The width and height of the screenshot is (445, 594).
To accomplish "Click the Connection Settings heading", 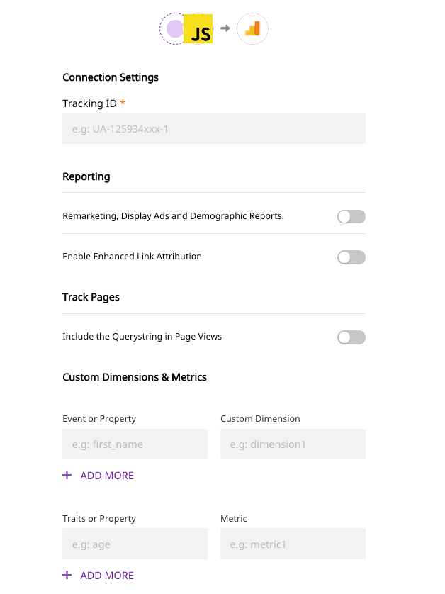I will point(111,77).
